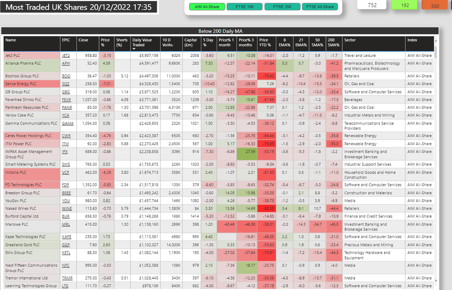Click the Below 200 Daily MA title bar
Viewport: 452px width, 290px height.
(x=220, y=31)
